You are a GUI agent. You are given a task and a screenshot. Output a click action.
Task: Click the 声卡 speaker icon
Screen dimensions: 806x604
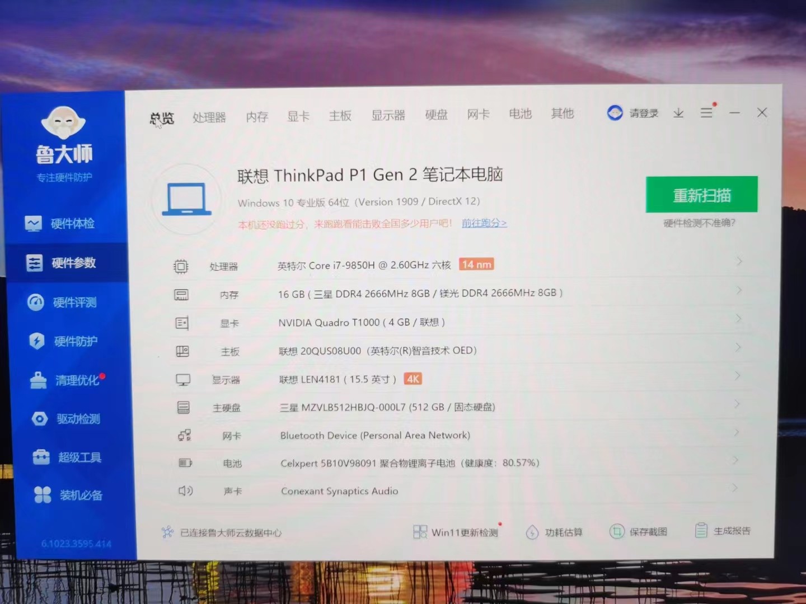pos(185,490)
